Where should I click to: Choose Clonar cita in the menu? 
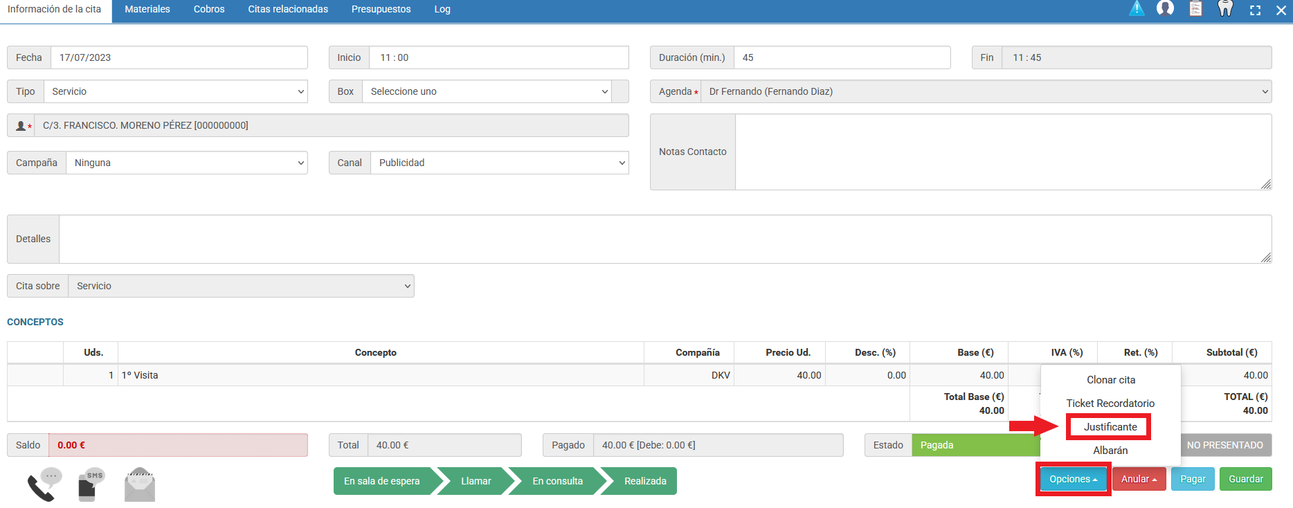[x=1110, y=380]
